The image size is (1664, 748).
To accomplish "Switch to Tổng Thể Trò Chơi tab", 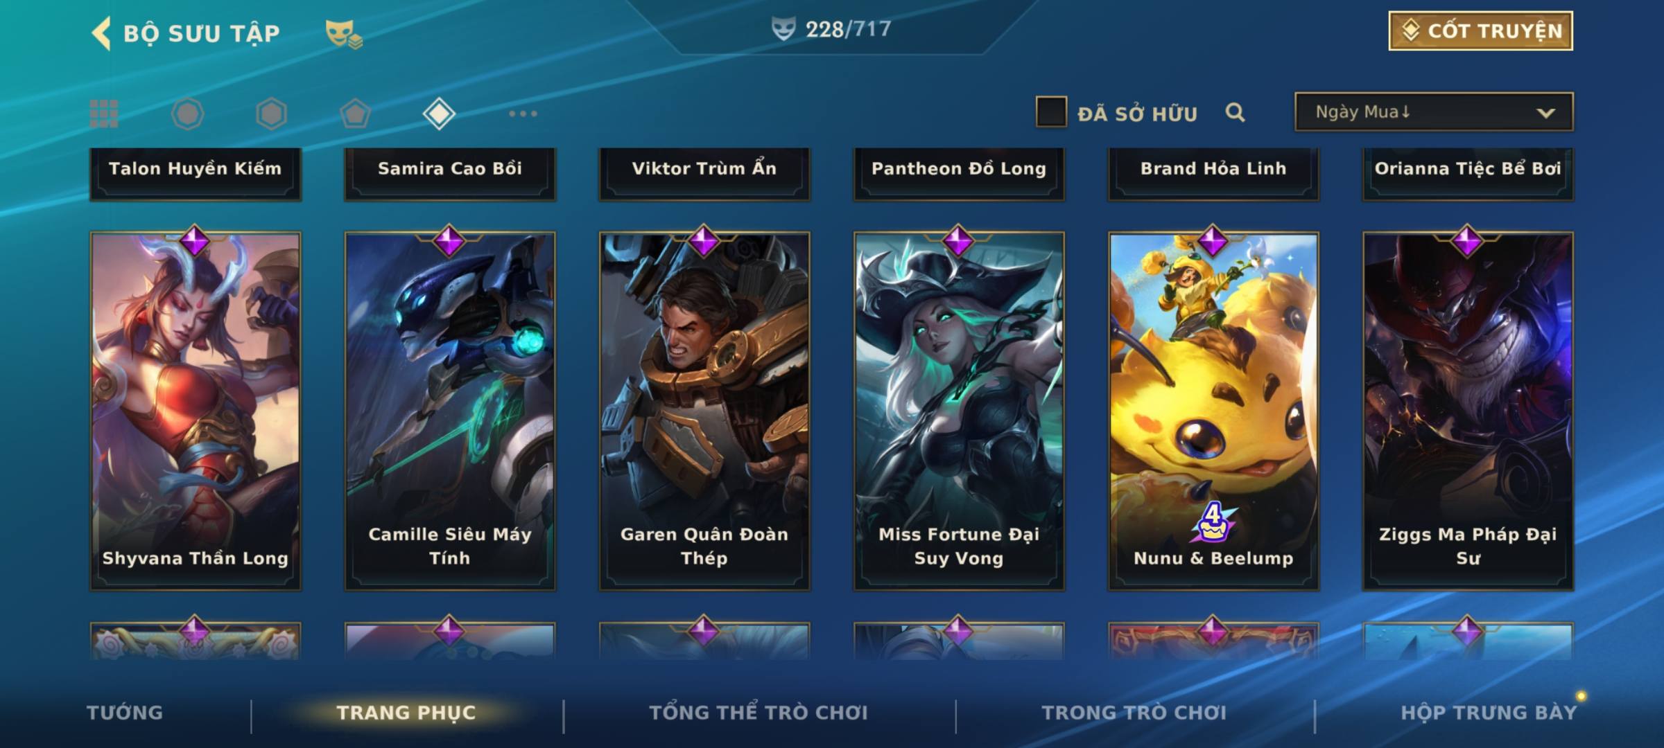I will (x=759, y=712).
